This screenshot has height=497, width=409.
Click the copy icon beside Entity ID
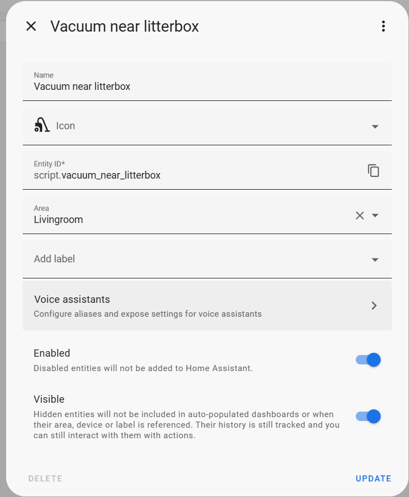(373, 170)
